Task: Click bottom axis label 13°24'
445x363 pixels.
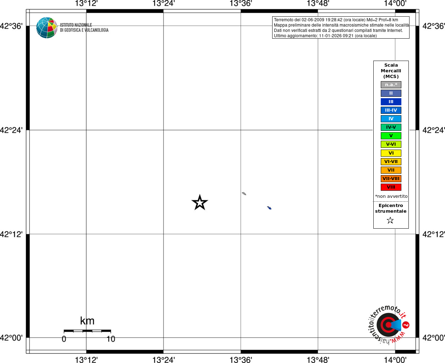Action: (x=164, y=360)
